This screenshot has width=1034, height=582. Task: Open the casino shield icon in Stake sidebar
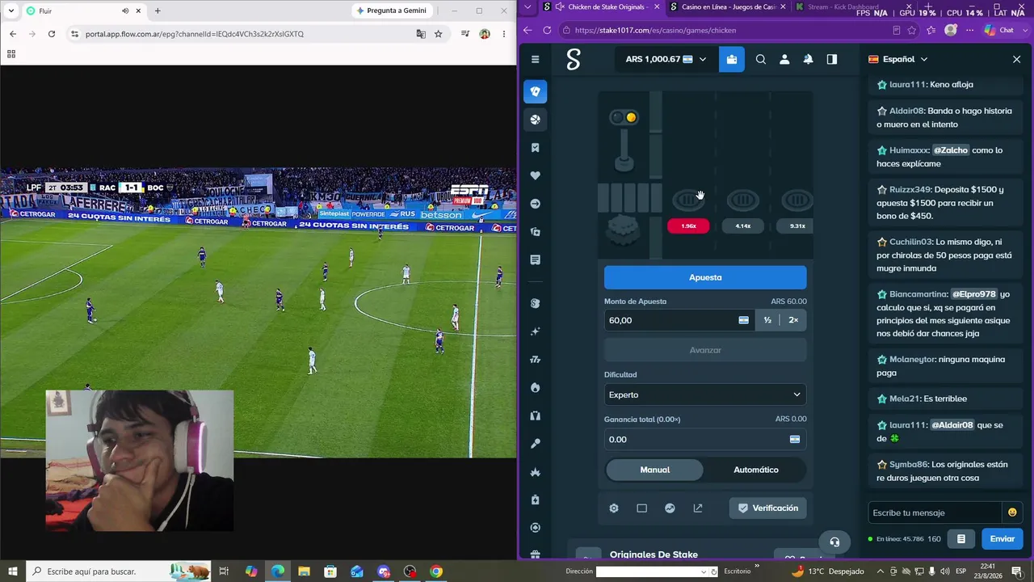[x=535, y=91]
